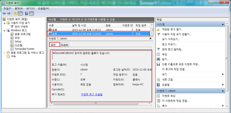Screen dimensions: 231x113
Task: Expand the 보기 submenu arrow in actions
Action: coord(223,74)
